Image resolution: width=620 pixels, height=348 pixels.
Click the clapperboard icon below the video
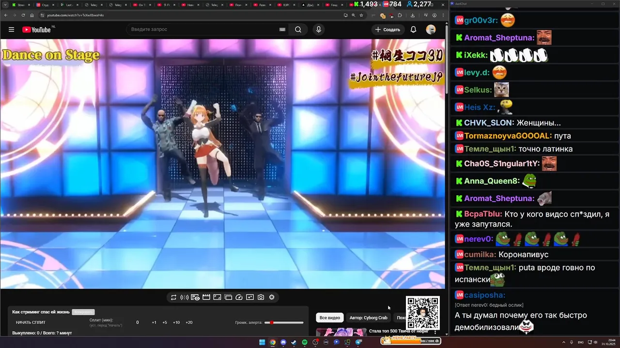click(x=206, y=297)
